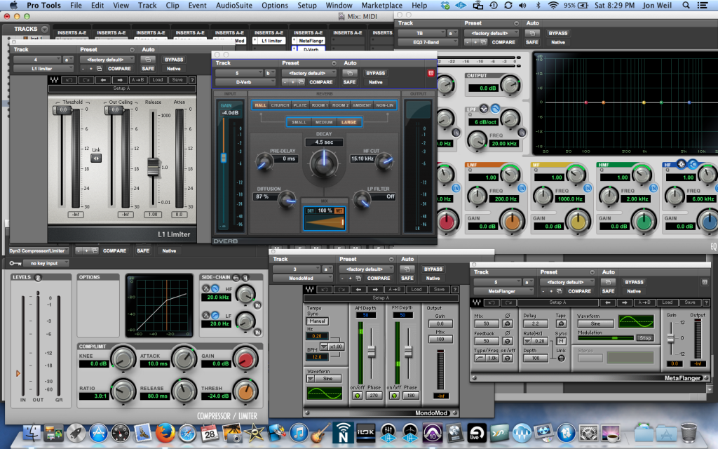Enable the LMF band IN button in EQ3
This screenshot has height=449, width=718.
click(522, 188)
